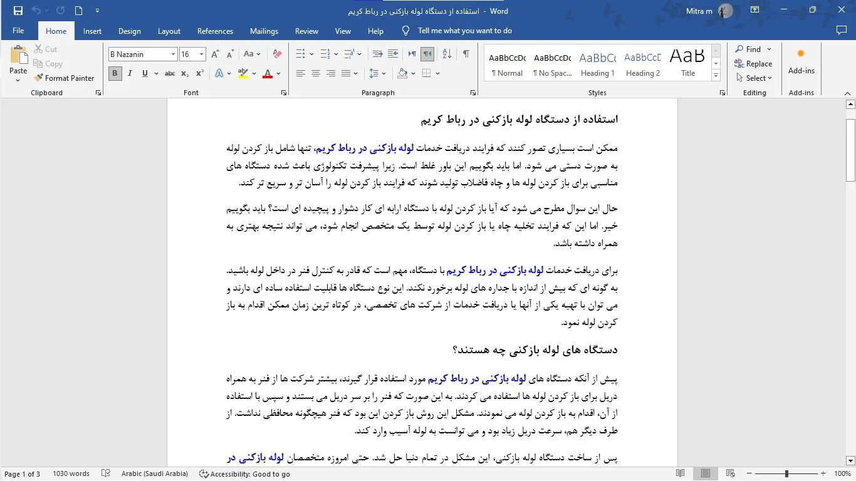Screen dimensions: 856x481
Task: Toggle Bold formatting off
Action: pos(115,74)
